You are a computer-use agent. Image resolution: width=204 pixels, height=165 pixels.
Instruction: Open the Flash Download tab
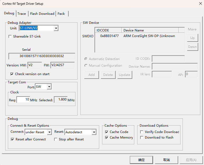click(x=42, y=14)
